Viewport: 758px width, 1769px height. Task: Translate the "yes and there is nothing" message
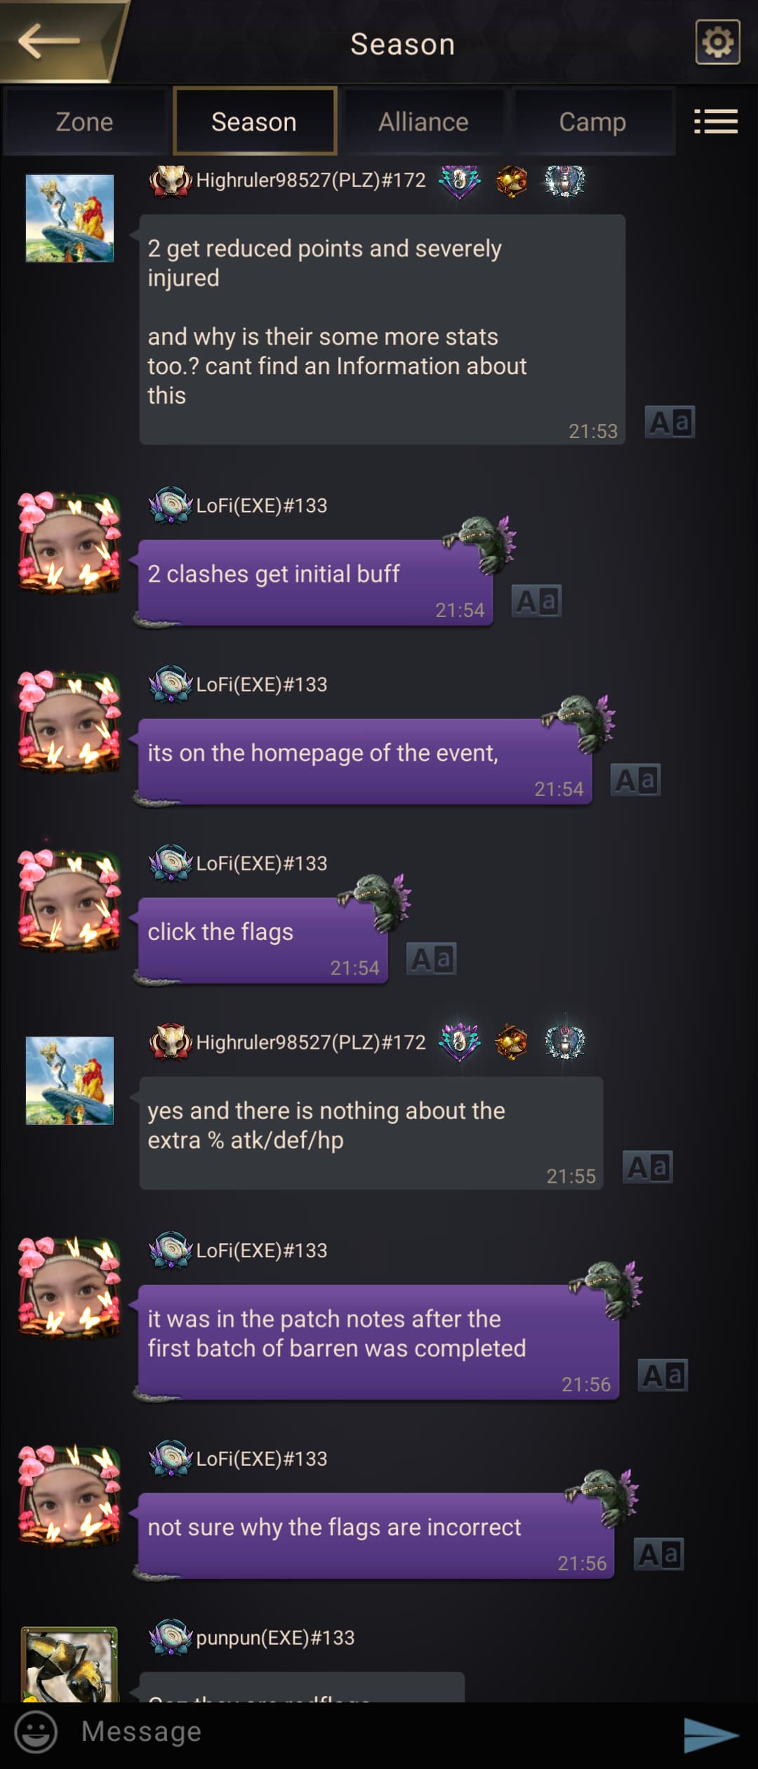[648, 1167]
